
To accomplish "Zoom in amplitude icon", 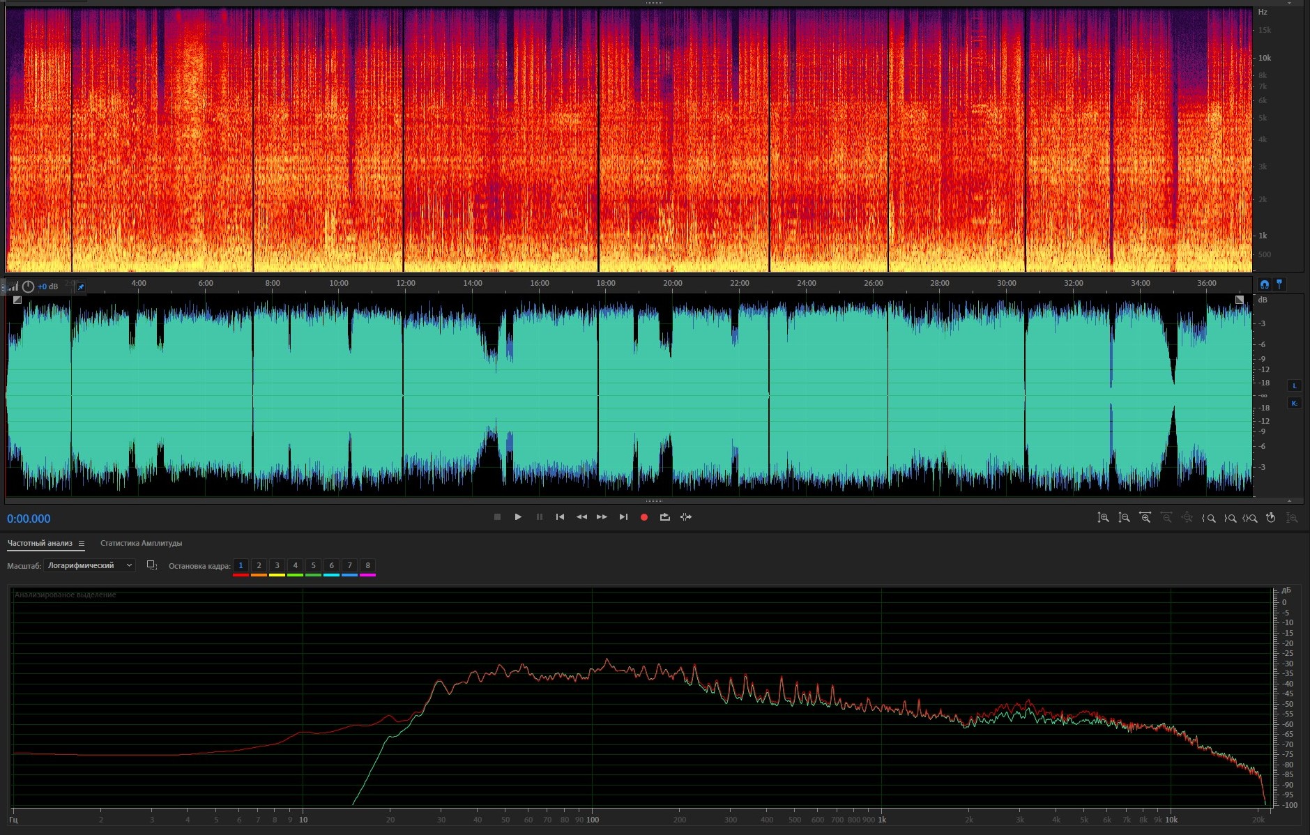I will coord(1103,518).
